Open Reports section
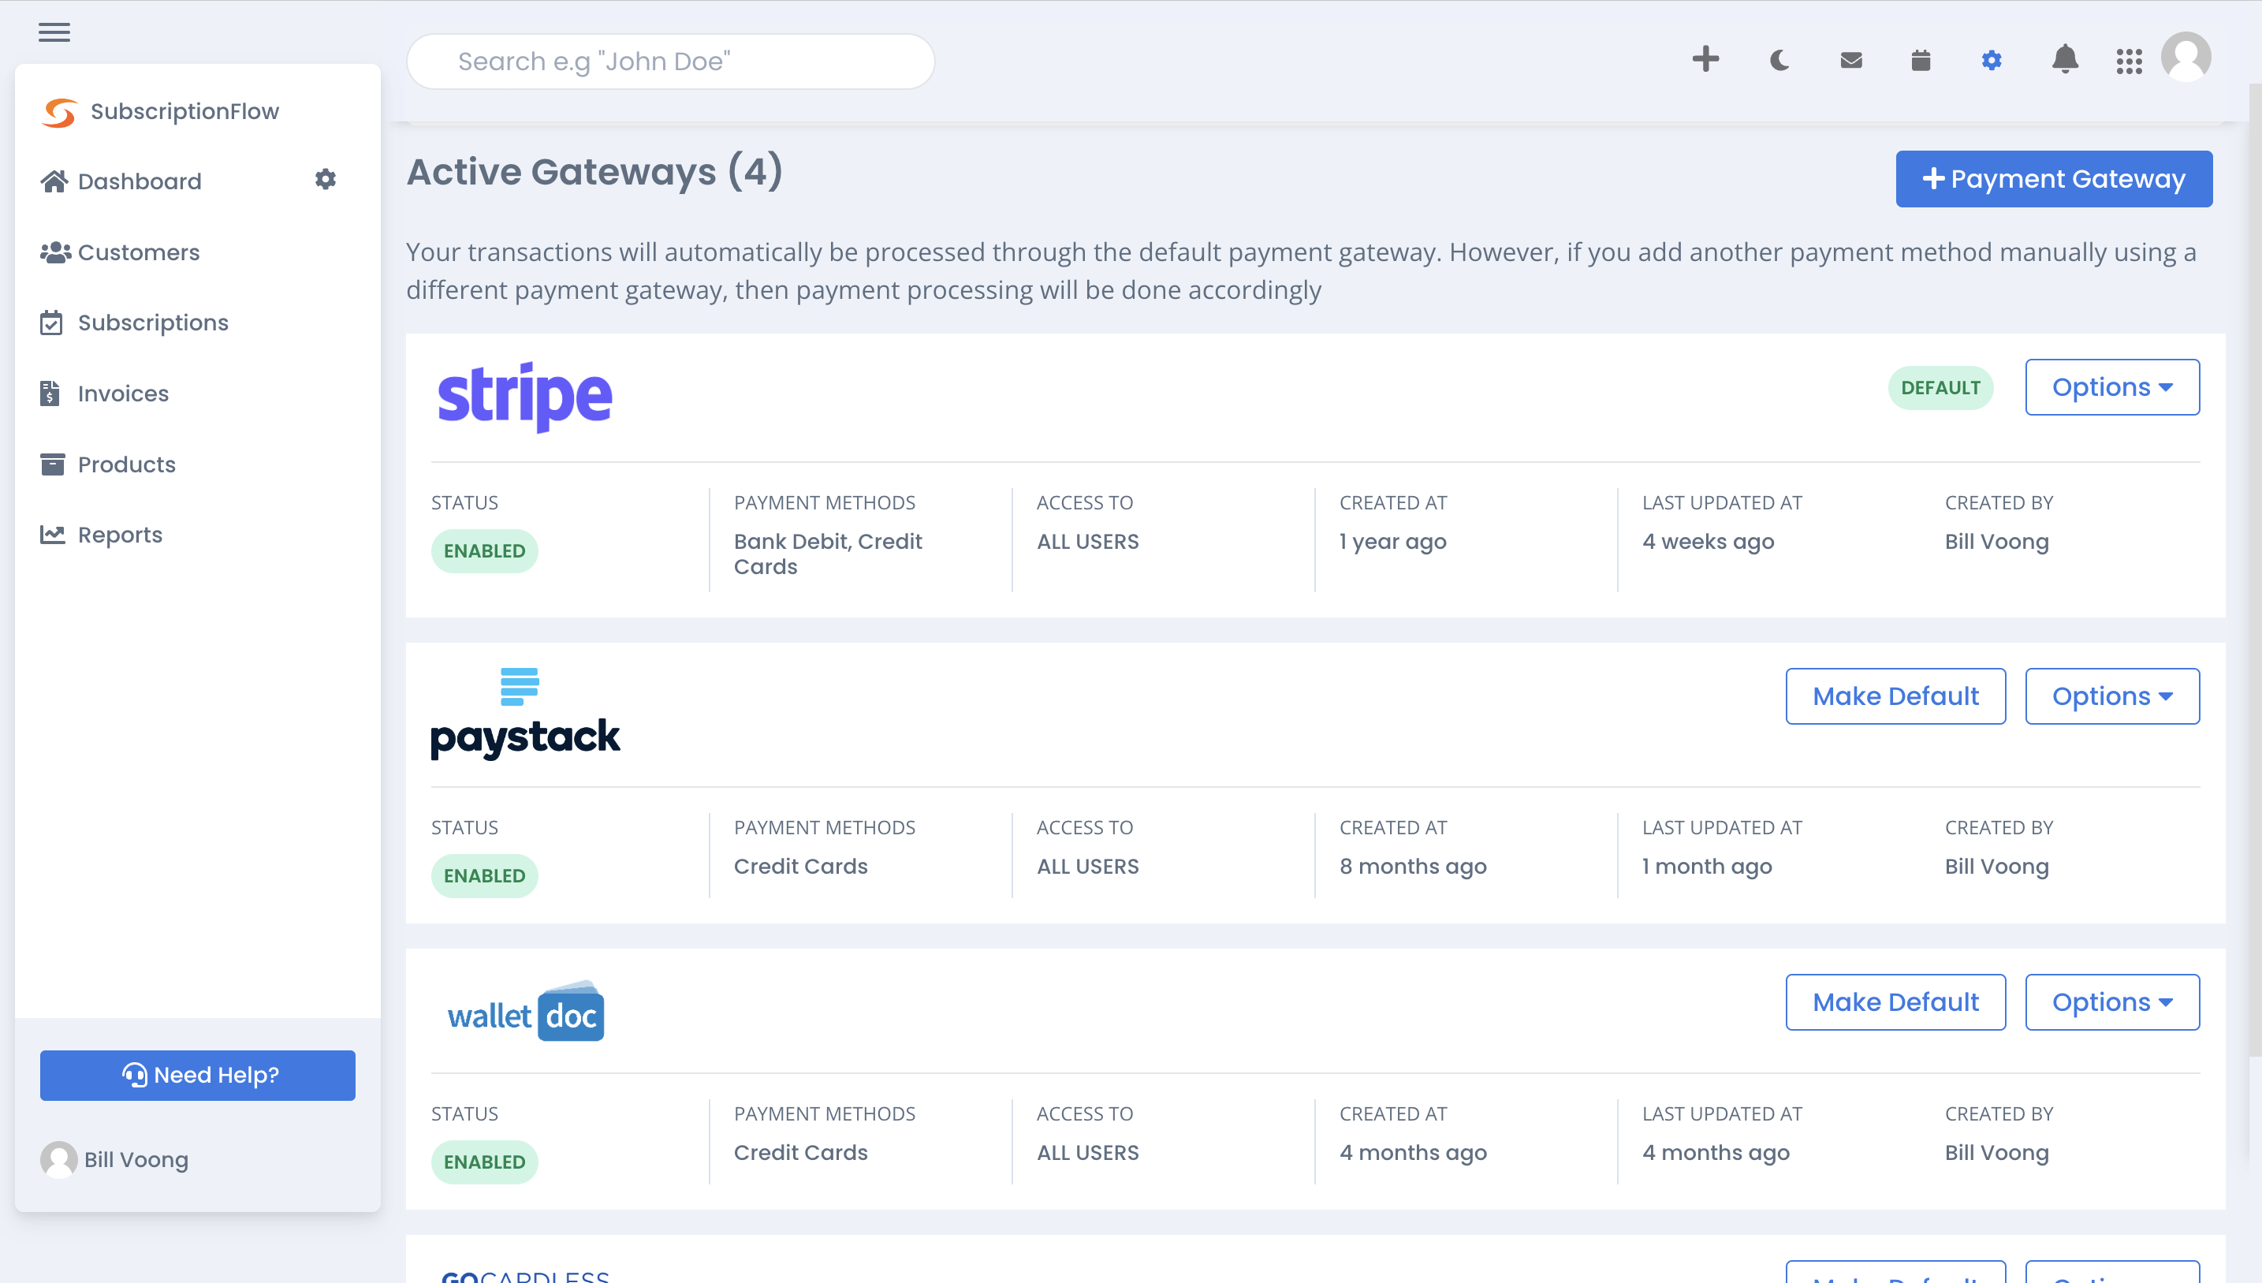Image resolution: width=2262 pixels, height=1283 pixels. (x=101, y=534)
